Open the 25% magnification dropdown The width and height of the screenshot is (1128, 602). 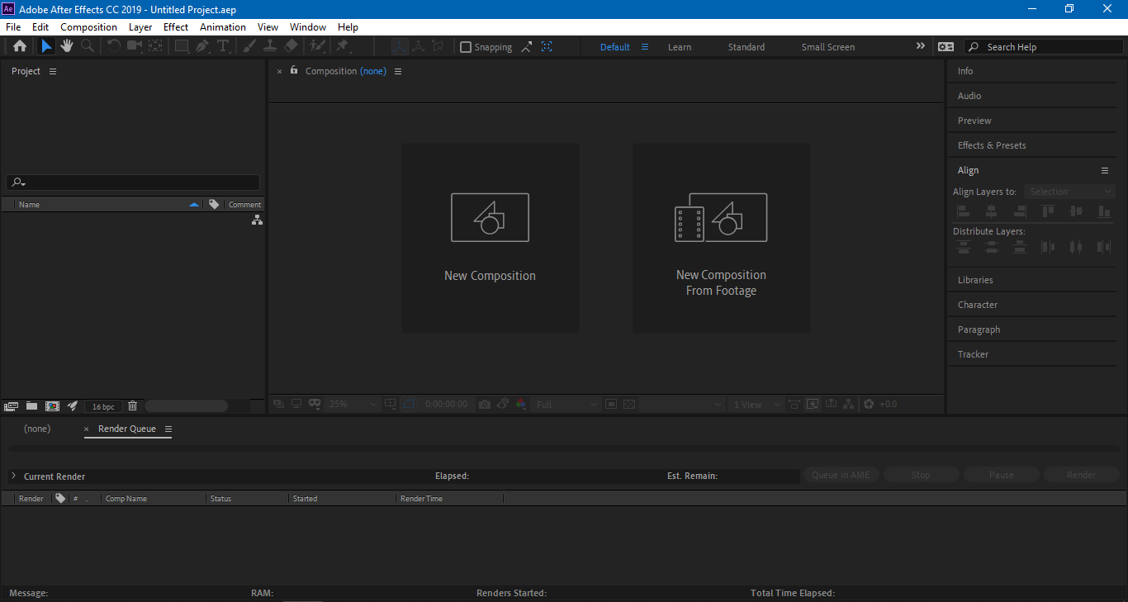352,404
